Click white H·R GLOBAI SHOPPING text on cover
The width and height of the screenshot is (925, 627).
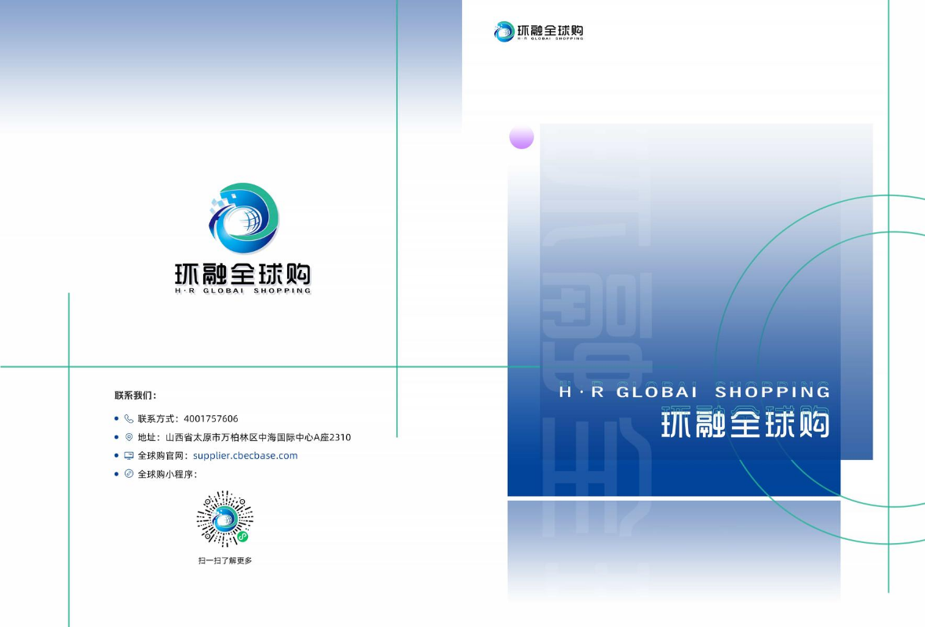click(x=694, y=392)
